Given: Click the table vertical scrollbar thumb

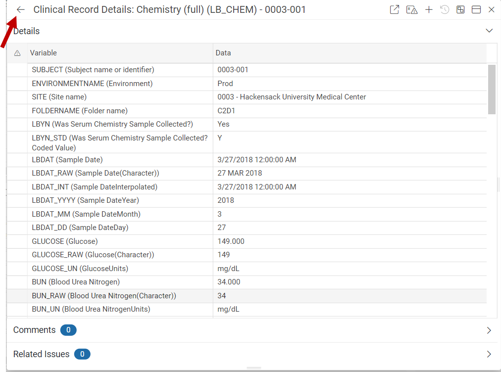Looking at the screenshot, I should point(492,90).
